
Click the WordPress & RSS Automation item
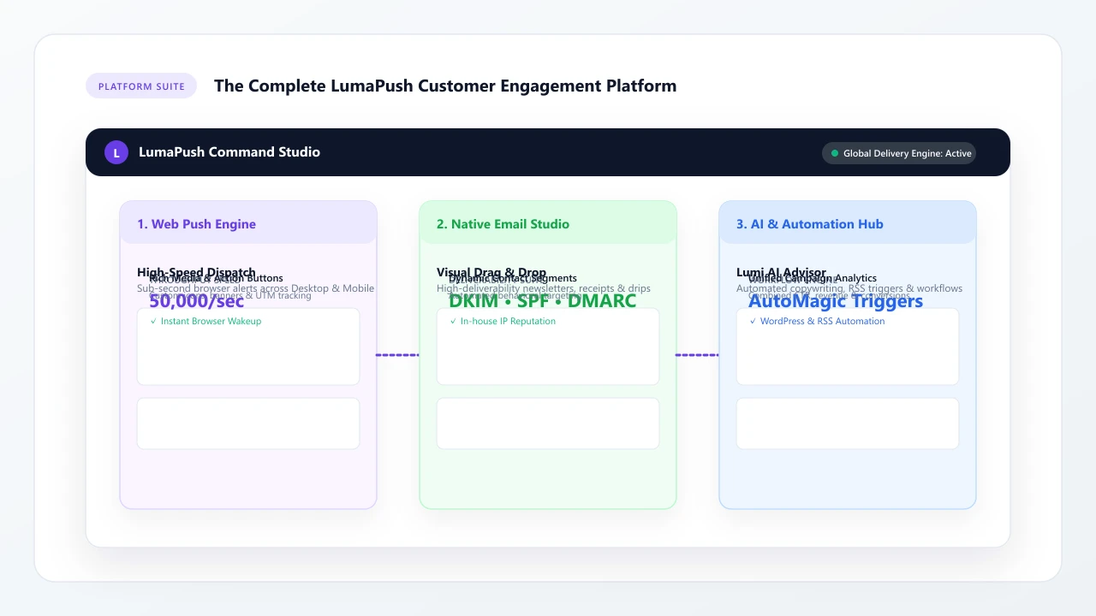point(817,321)
